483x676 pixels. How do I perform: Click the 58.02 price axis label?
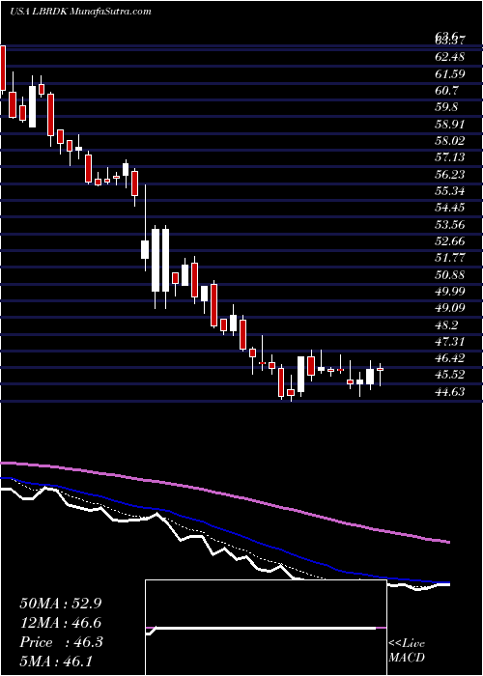point(449,141)
